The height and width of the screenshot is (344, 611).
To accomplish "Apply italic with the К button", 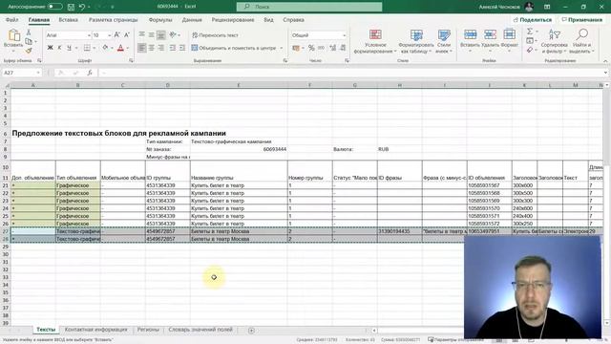I will 59,48.
